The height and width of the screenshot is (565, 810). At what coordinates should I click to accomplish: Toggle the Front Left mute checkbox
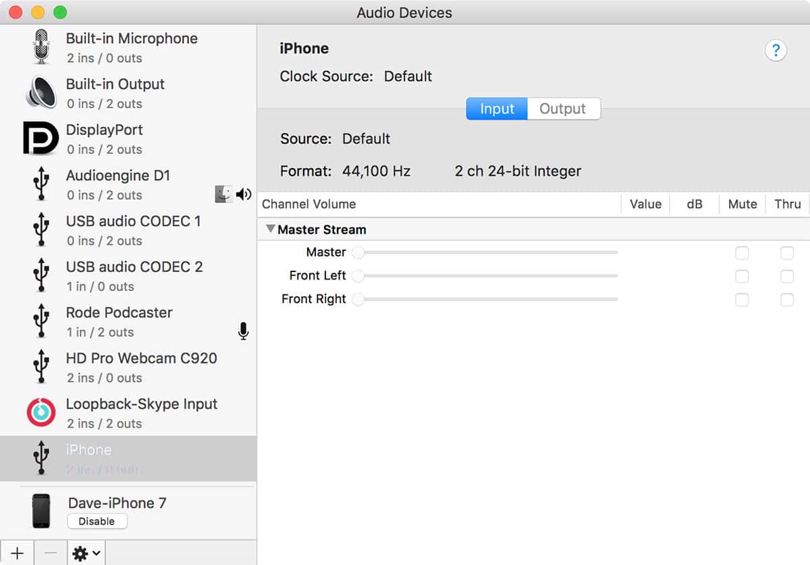pyautogui.click(x=742, y=276)
